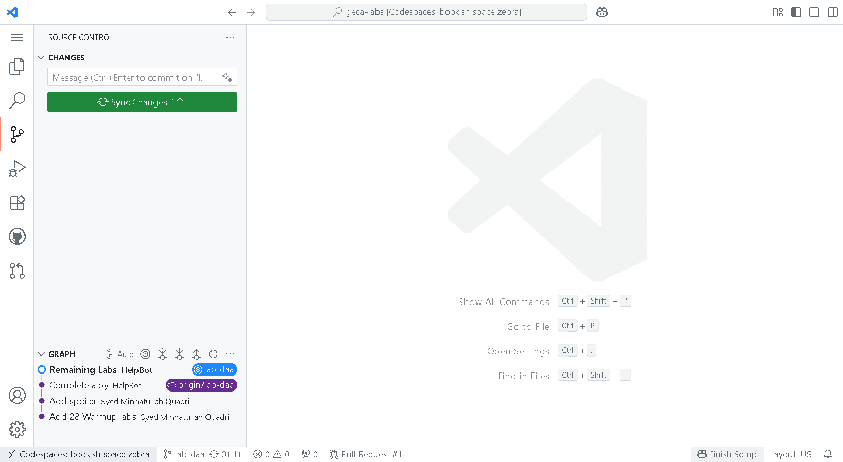The image size is (843, 462).
Task: Click Finish Setup in status bar
Action: 727,454
